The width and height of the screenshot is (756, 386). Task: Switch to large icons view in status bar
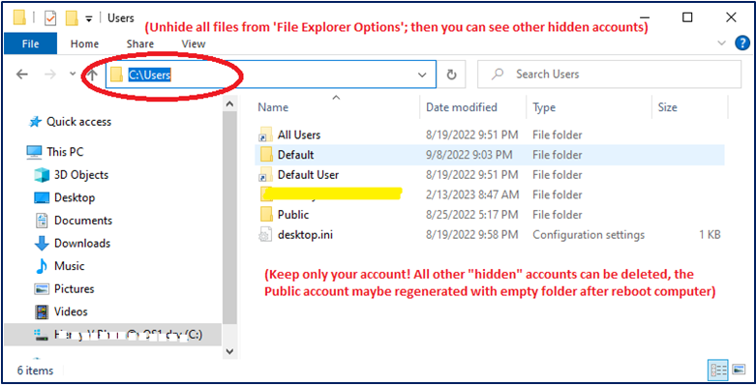(x=739, y=371)
